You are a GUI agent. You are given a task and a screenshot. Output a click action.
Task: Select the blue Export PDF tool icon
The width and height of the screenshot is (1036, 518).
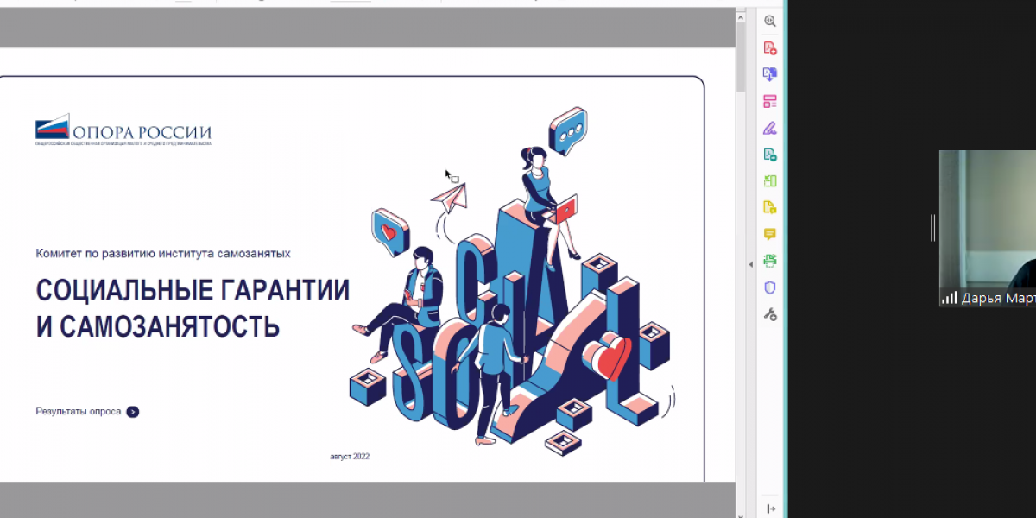coord(769,75)
